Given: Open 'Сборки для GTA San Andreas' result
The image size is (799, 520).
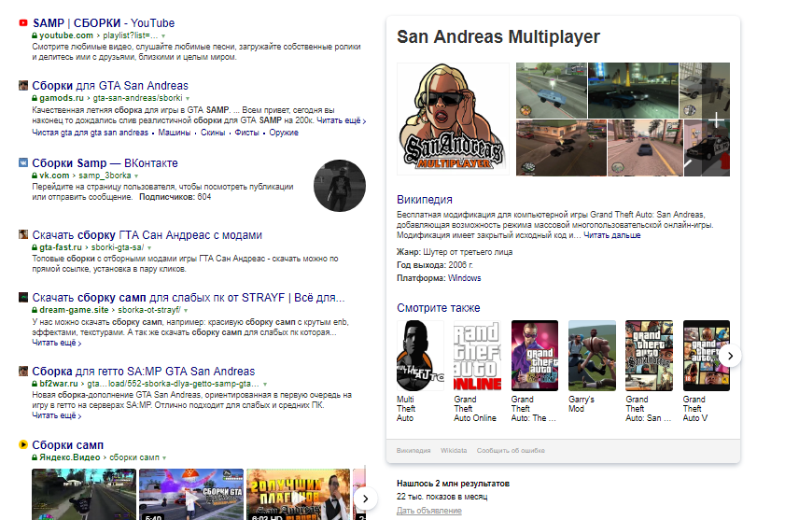Looking at the screenshot, I should pos(110,86).
